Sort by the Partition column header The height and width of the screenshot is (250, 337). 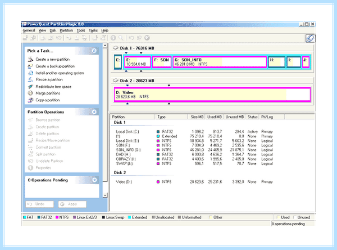point(133,117)
